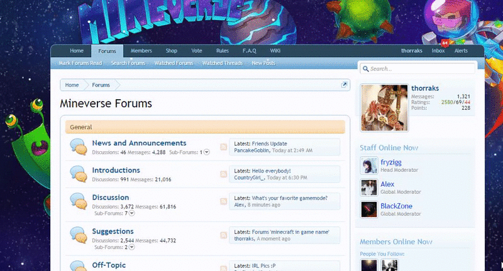
Task: Go to the Home tab
Action: [77, 51]
